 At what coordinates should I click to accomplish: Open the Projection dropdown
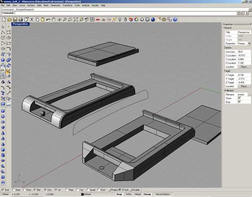(x=249, y=44)
